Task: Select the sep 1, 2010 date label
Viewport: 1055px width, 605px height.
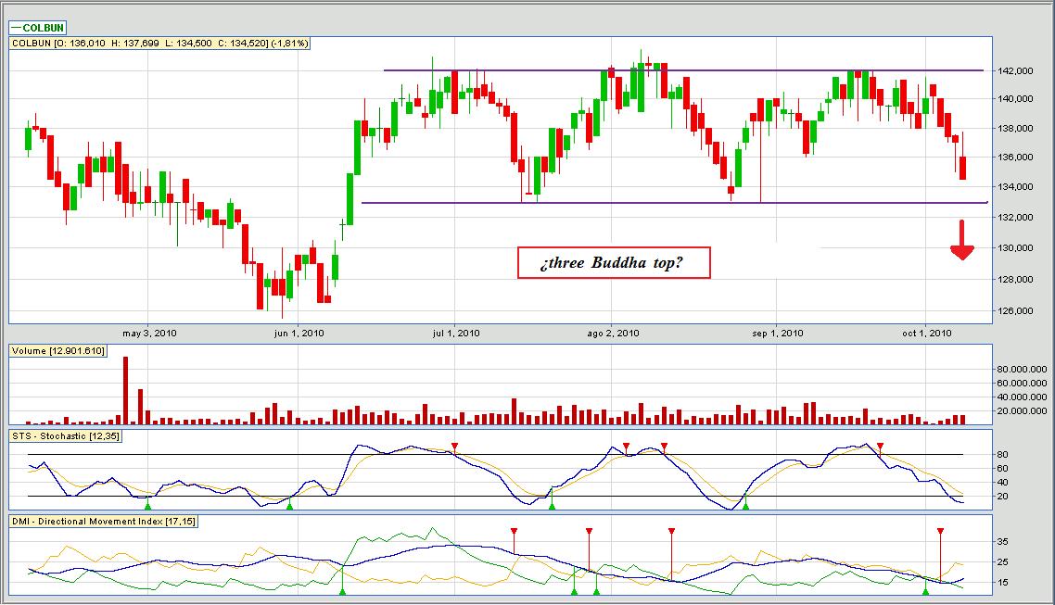Action: coord(778,333)
